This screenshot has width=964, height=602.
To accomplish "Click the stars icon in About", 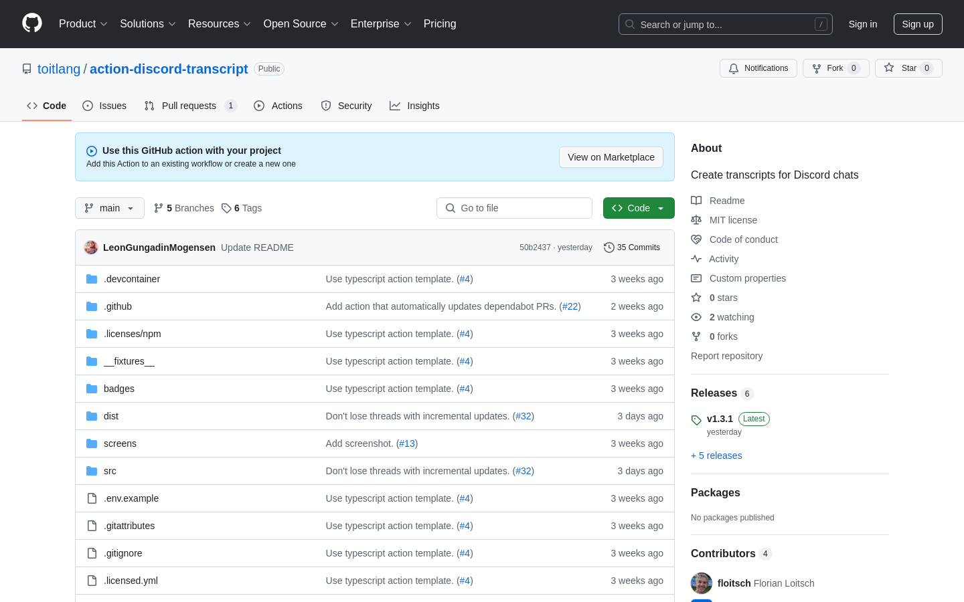I will click(696, 298).
